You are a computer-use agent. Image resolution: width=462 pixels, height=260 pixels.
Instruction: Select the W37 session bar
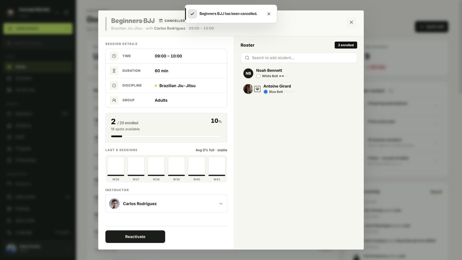(136, 166)
